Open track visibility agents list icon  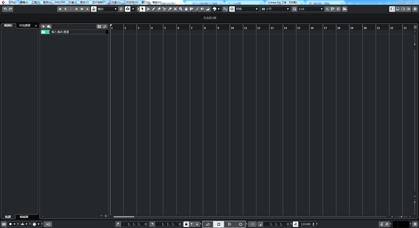[x=99, y=26]
